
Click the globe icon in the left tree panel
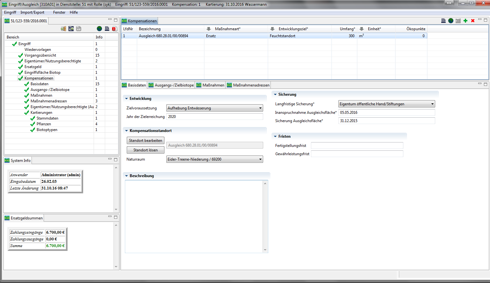tap(99, 29)
